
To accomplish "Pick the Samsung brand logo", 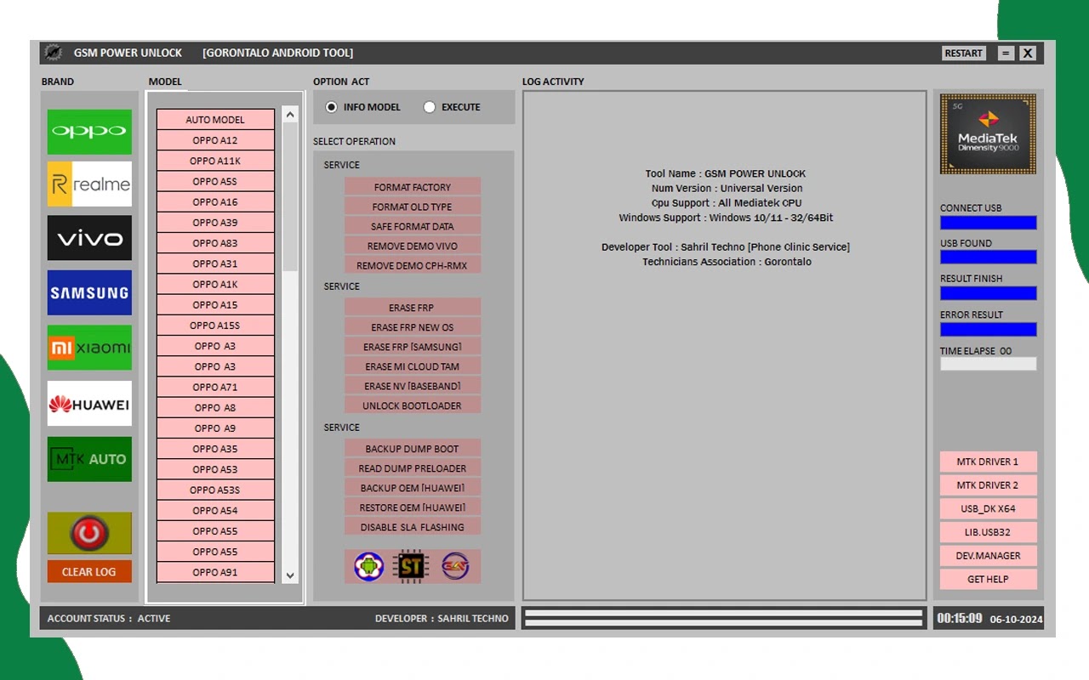I will (x=89, y=292).
